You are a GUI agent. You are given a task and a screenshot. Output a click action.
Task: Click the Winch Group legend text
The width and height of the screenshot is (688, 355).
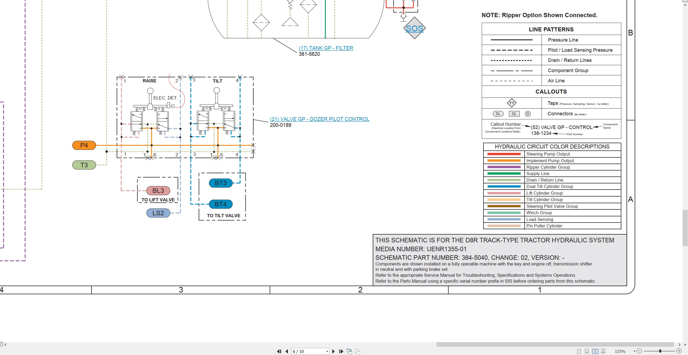pyautogui.click(x=539, y=213)
